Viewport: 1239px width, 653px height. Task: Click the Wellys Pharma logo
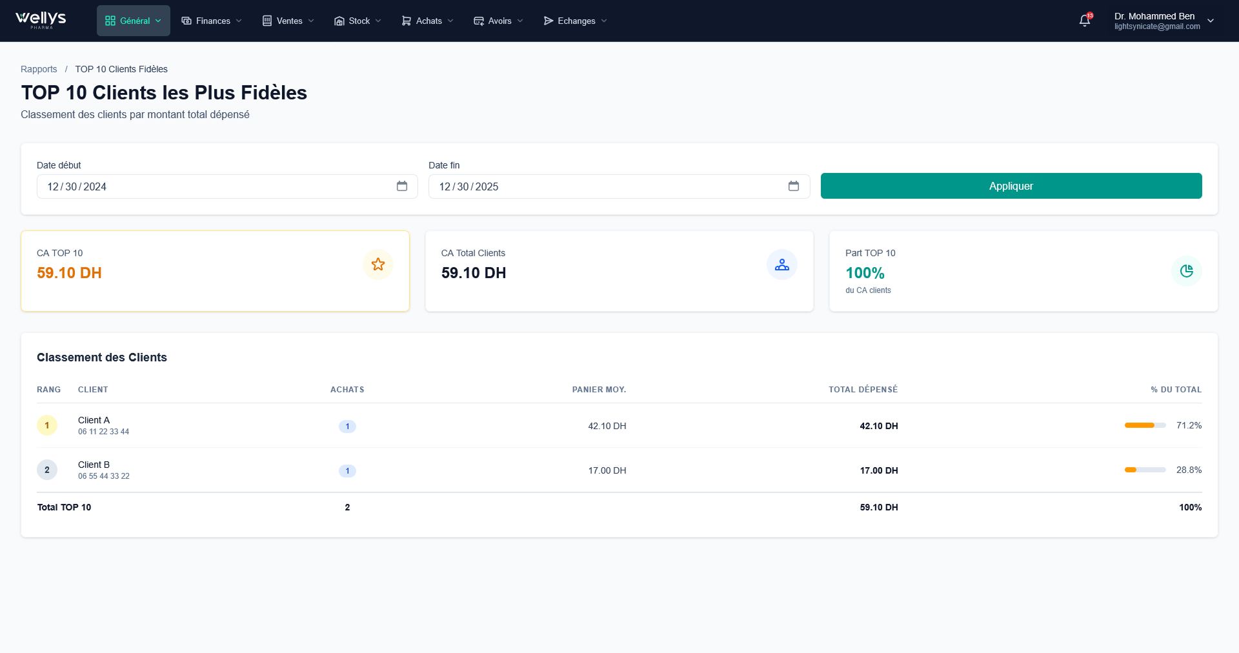click(x=41, y=20)
